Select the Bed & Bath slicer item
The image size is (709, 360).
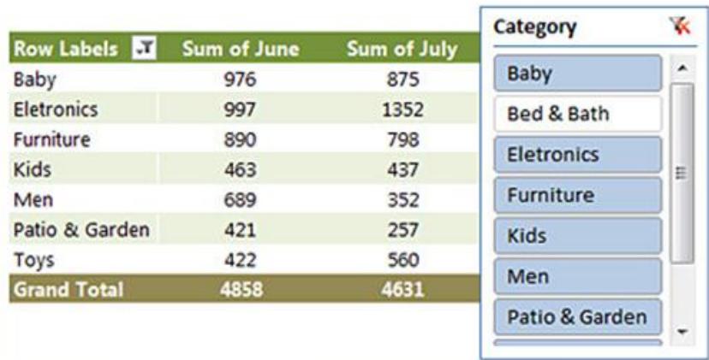tap(578, 114)
